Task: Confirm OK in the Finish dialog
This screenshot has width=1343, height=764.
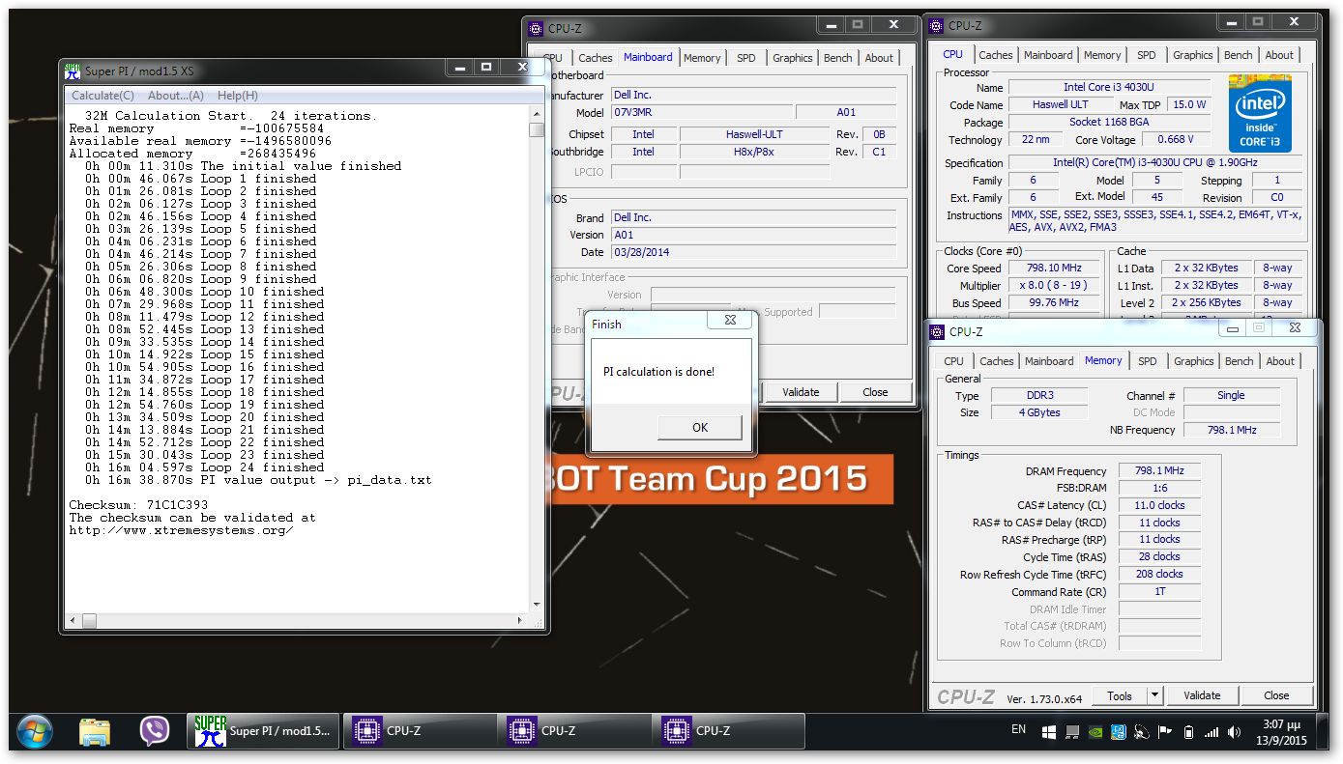Action: 700,427
